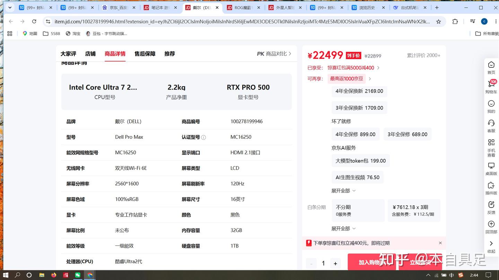Switch to the 推荐 tab

pos(170,54)
